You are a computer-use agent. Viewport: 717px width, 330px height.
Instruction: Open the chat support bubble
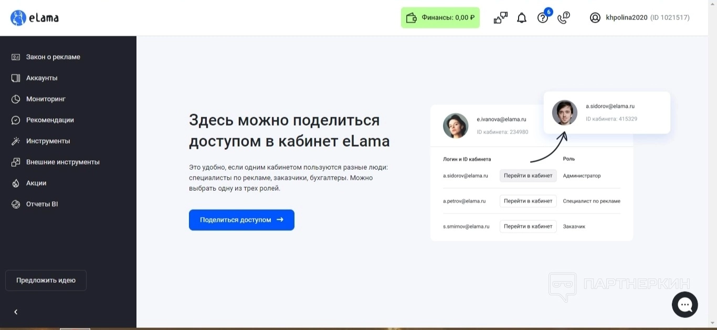click(x=685, y=305)
